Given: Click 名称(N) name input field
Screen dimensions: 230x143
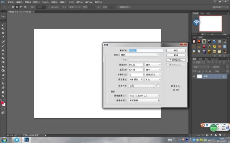Looking at the screenshot, I should (146, 50).
